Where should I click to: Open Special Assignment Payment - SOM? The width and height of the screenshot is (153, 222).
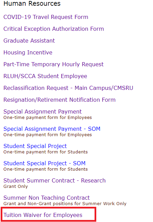(x=52, y=129)
